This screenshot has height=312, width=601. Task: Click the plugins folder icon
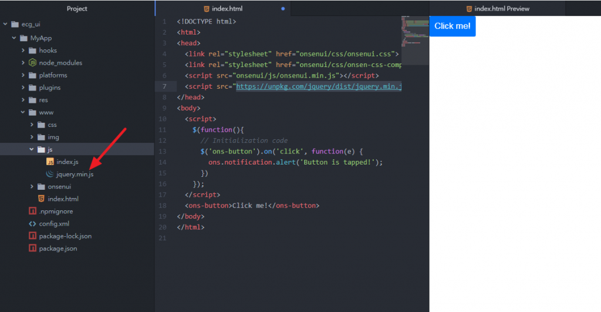pos(33,88)
